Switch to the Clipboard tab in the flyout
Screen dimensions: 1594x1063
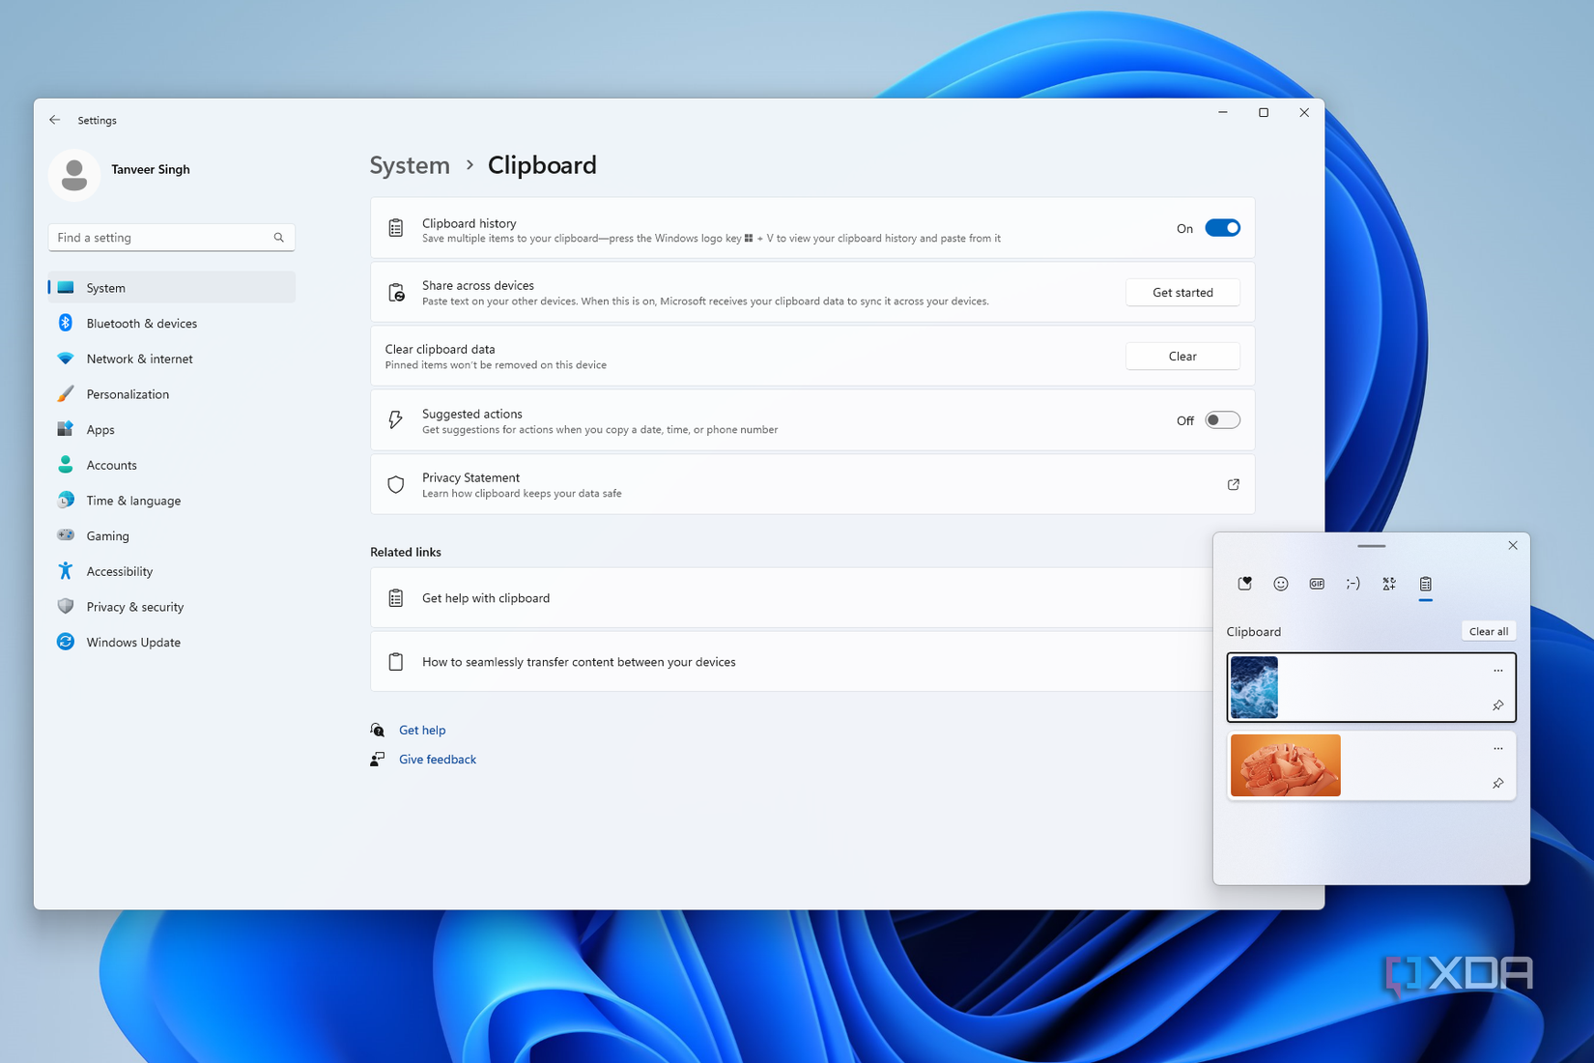1425,584
